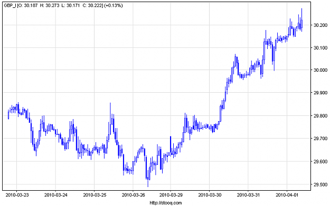The height and width of the screenshot is (206, 330).
Task: Select the 2010-03-25 date label
Action: 95,195
